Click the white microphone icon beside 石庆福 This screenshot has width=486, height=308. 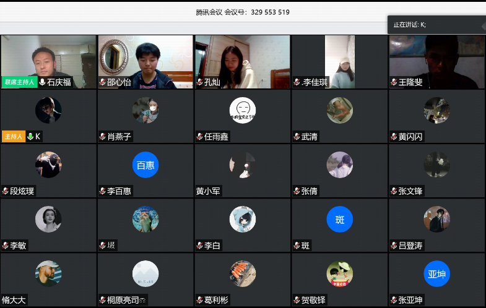42,82
